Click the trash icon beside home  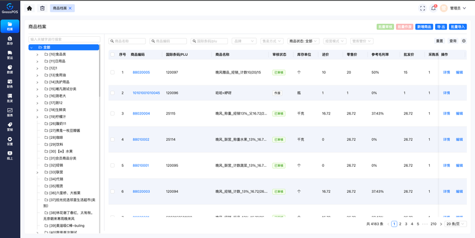(42, 8)
